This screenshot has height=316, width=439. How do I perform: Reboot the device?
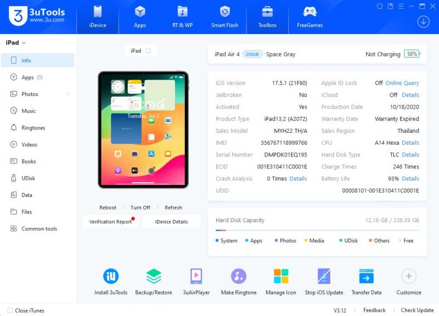click(108, 207)
